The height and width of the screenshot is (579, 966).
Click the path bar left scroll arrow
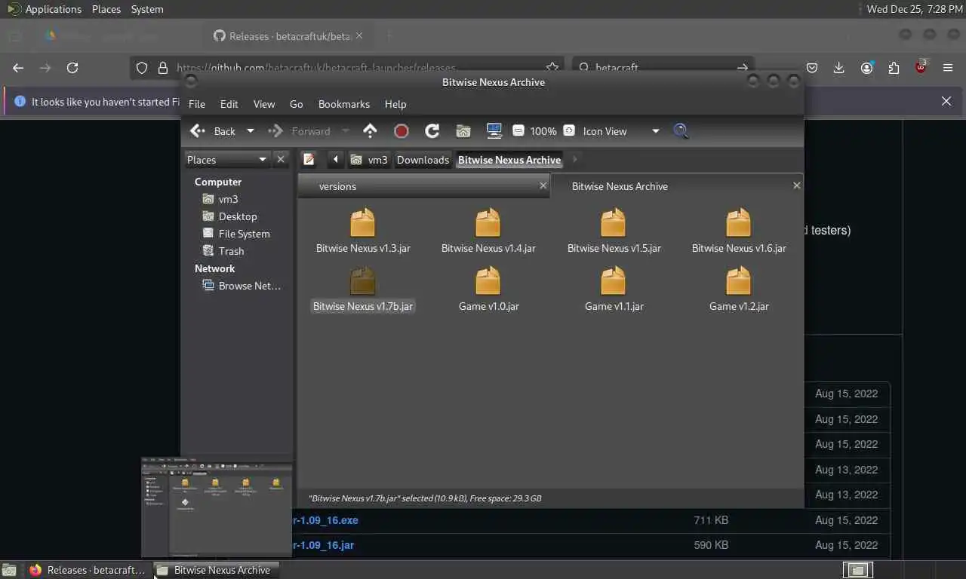(x=335, y=159)
